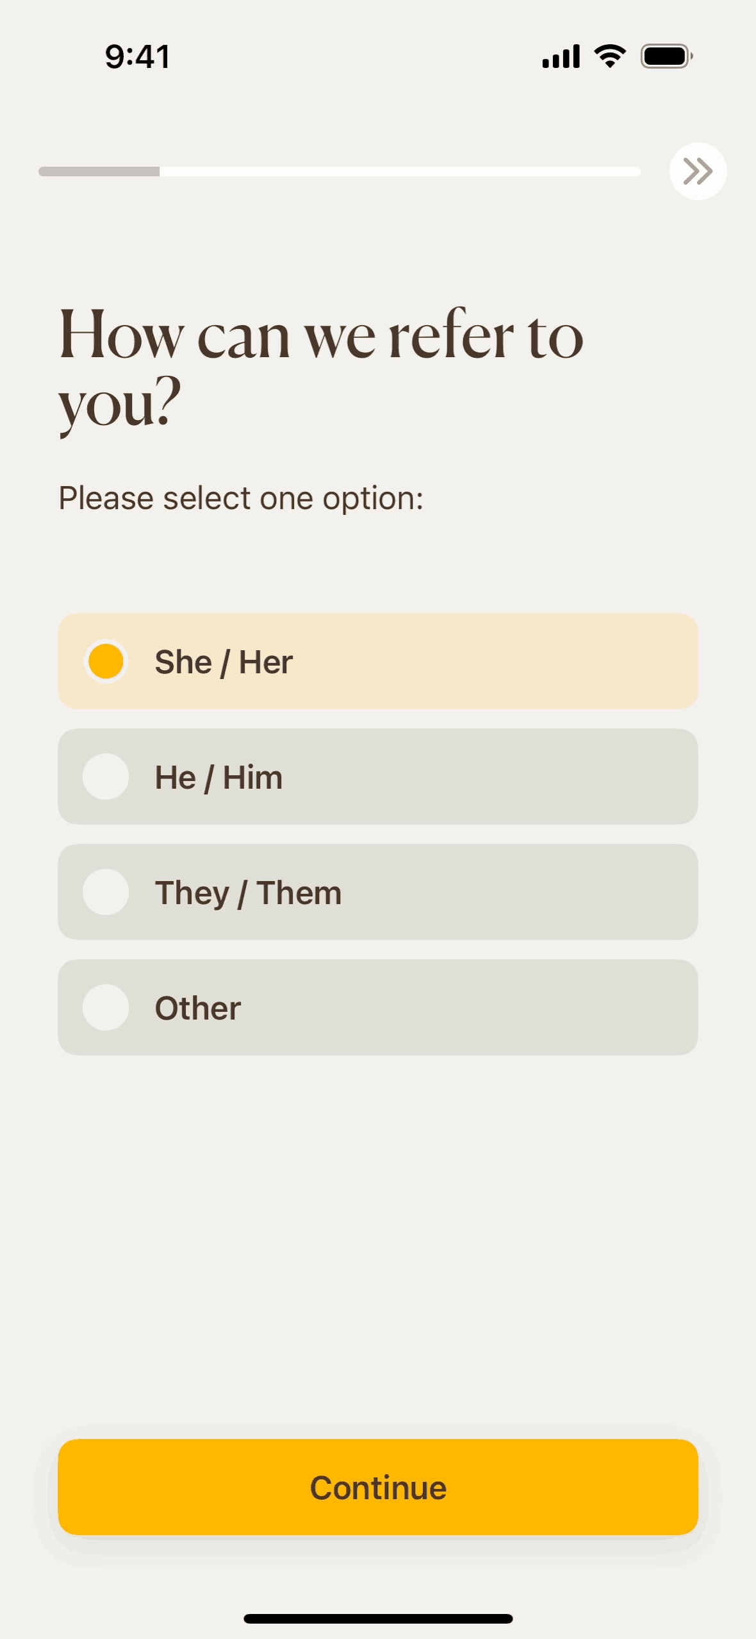Viewport: 756px width, 1639px height.
Task: Choose the "She / Her" option label
Action: point(224,662)
